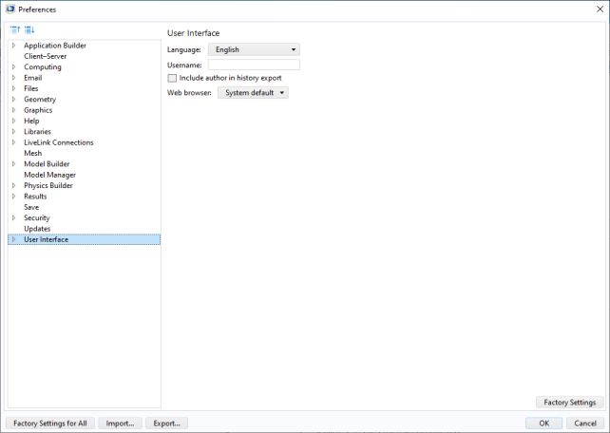Screen dimensions: 610x433
Task: Open Mesh preferences
Action: pyautogui.click(x=32, y=153)
